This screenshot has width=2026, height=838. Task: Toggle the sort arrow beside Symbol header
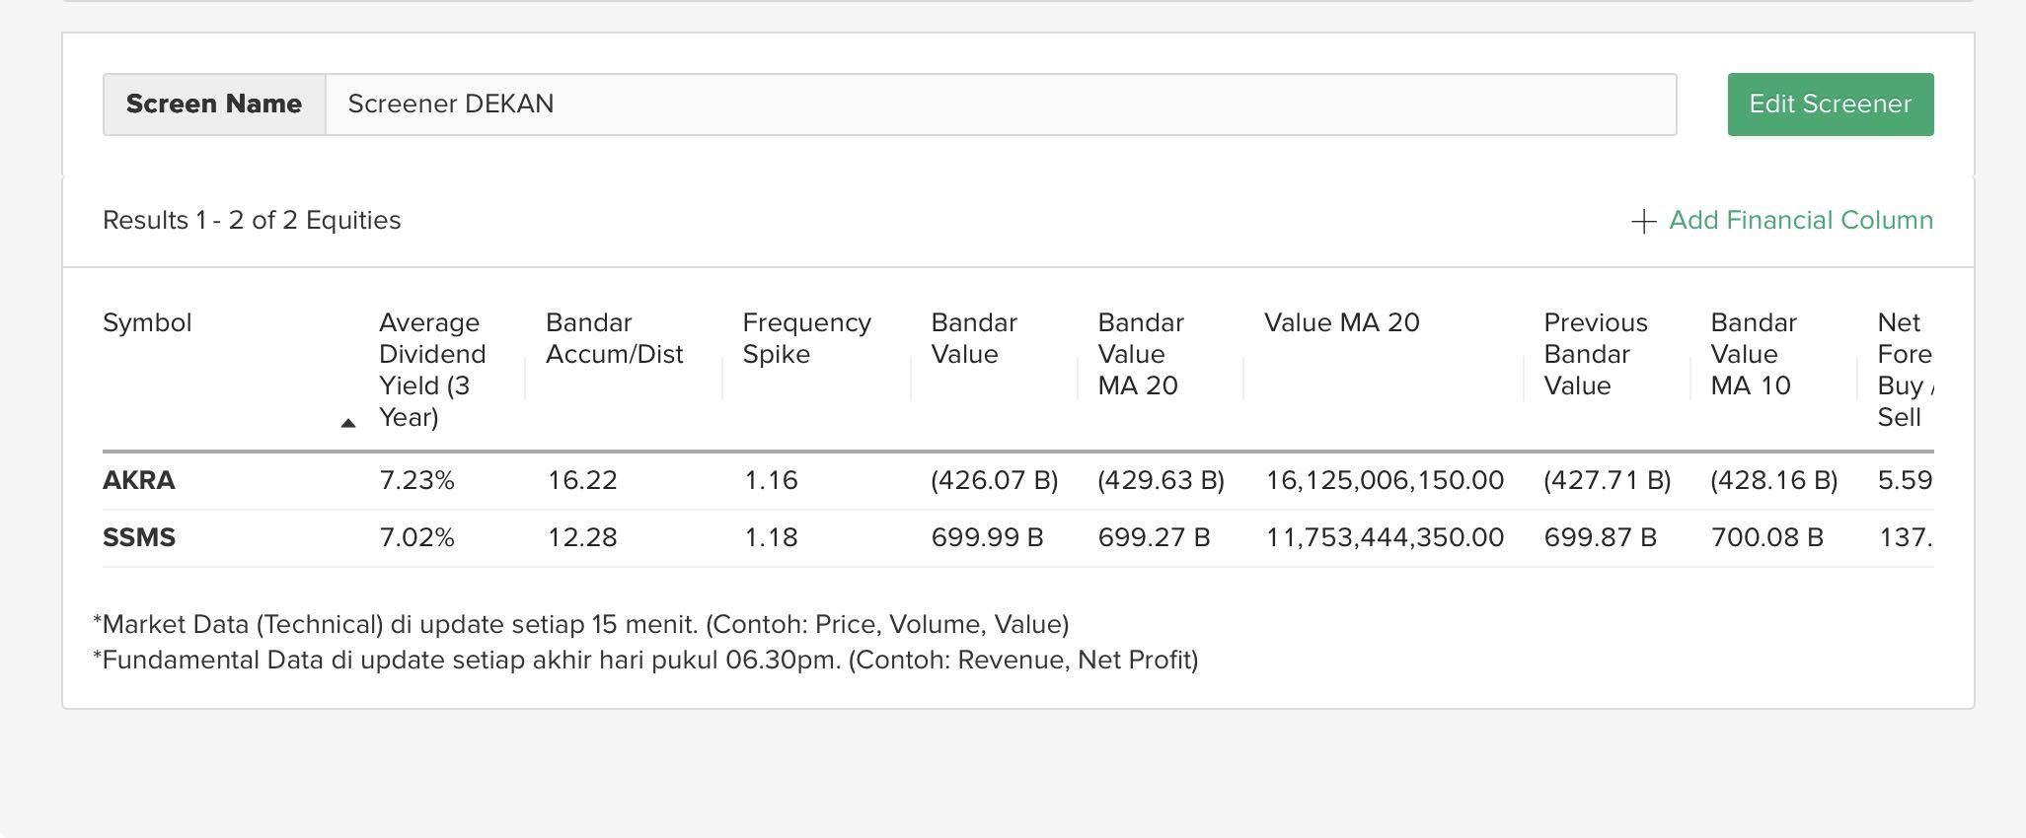coord(347,423)
